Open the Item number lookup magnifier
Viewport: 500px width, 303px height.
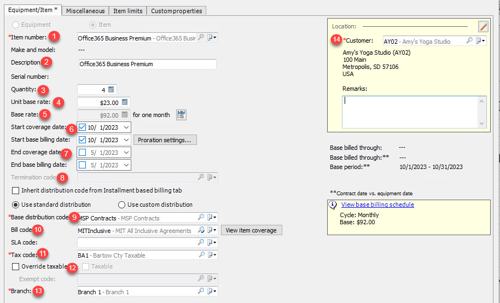click(201, 37)
